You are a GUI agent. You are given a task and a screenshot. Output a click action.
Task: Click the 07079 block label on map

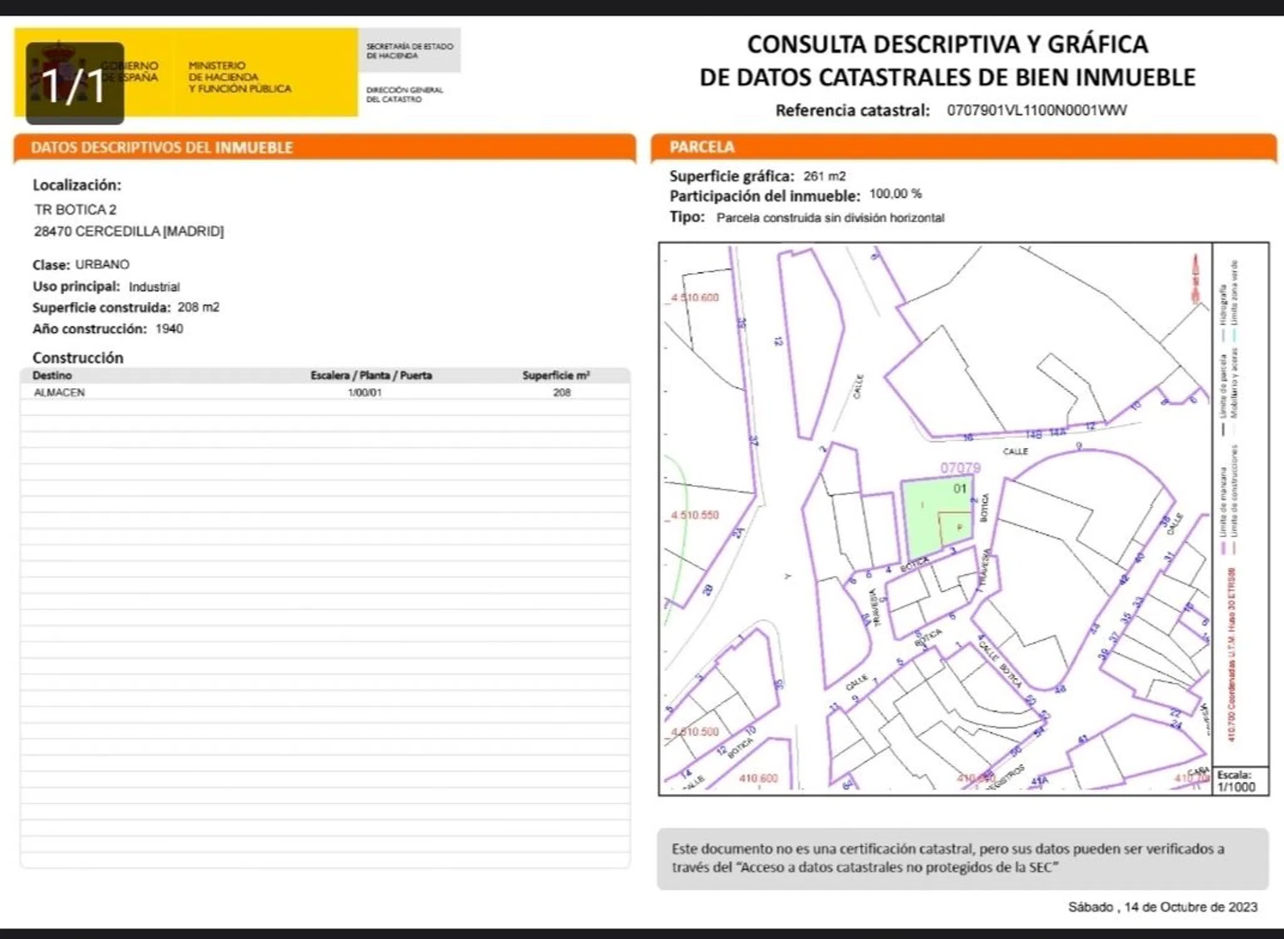pyautogui.click(x=960, y=468)
